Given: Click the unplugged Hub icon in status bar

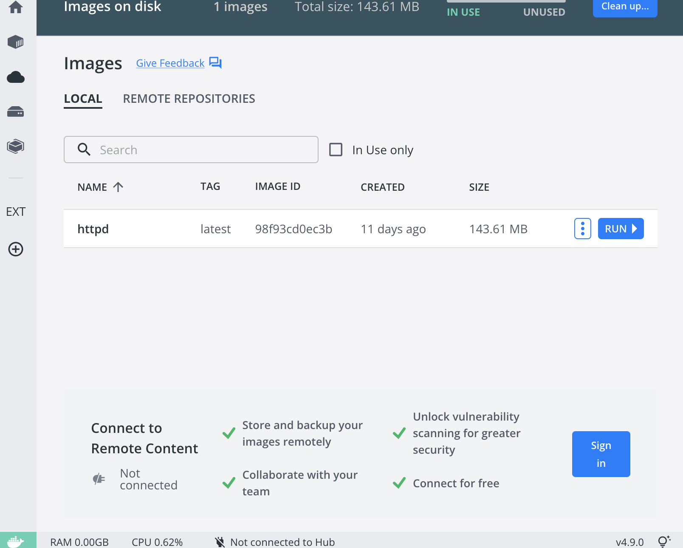Looking at the screenshot, I should (x=220, y=542).
